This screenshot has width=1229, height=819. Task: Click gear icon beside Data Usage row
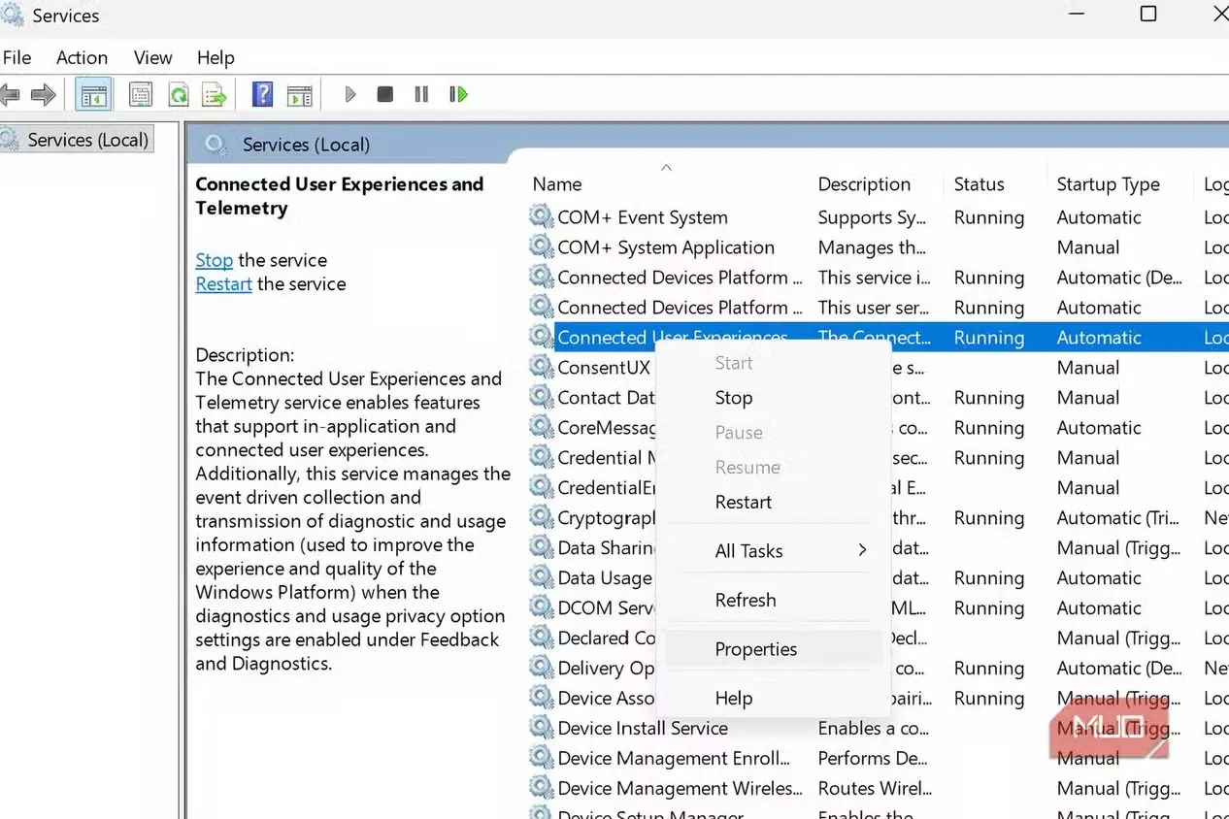pyautogui.click(x=541, y=577)
